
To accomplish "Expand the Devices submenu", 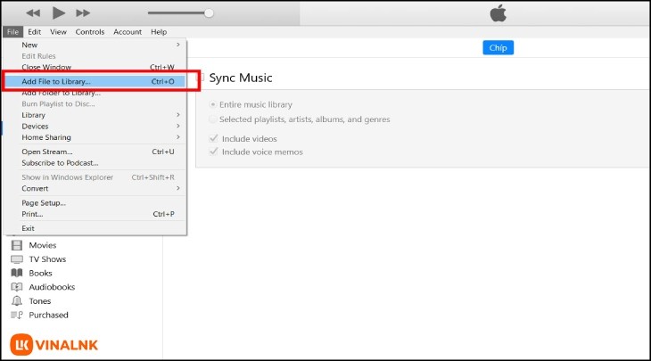I will point(177,127).
